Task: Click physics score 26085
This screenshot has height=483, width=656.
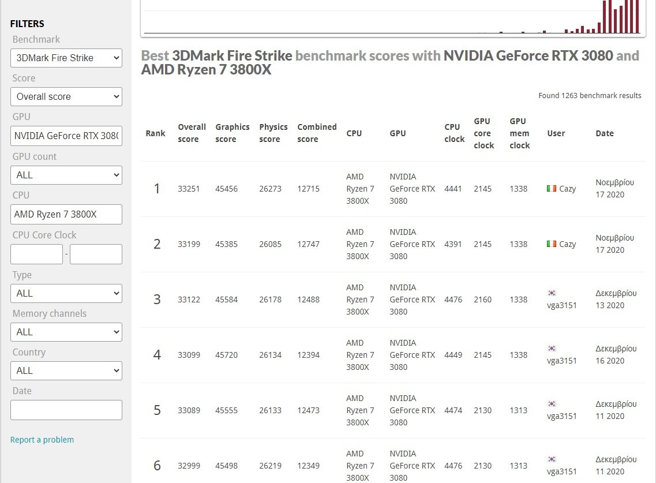Action: tap(270, 244)
